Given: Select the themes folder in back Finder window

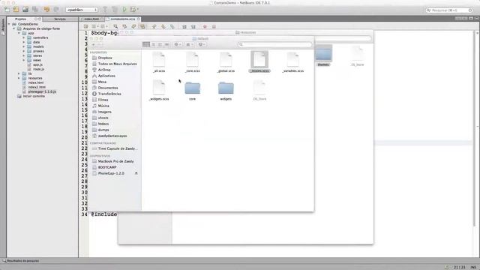Looking at the screenshot, I should (x=323, y=55).
